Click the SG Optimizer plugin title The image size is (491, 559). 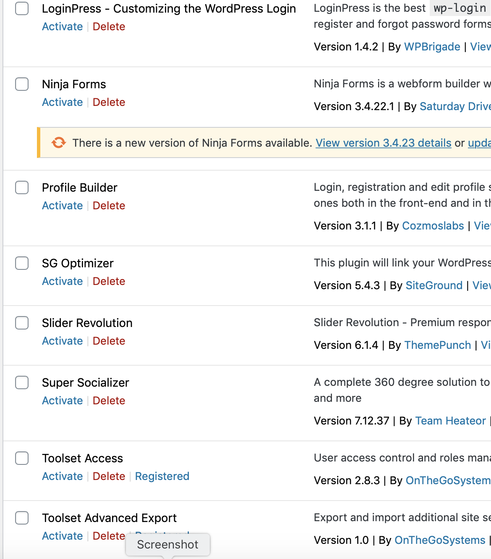click(x=78, y=263)
